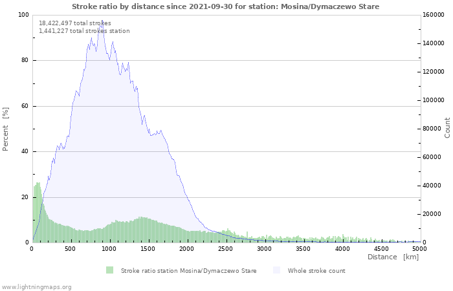Click the x-axis tick label 1000
This screenshot has width=453, height=291.
(109, 249)
